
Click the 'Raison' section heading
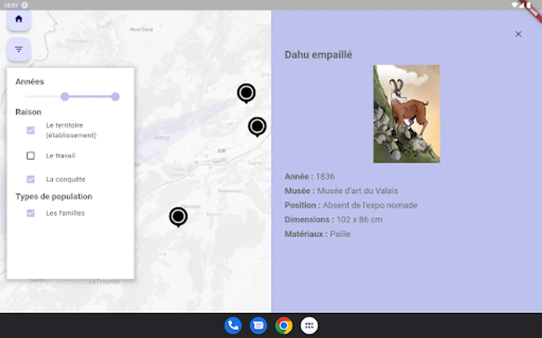point(28,112)
